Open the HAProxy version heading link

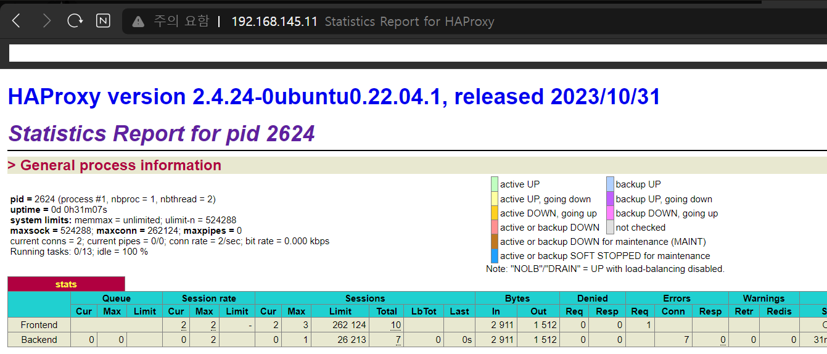(x=334, y=97)
